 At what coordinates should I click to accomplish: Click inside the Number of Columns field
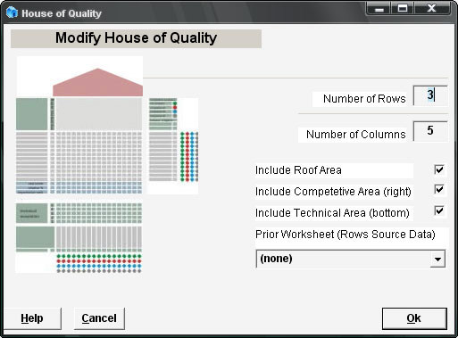430,131
